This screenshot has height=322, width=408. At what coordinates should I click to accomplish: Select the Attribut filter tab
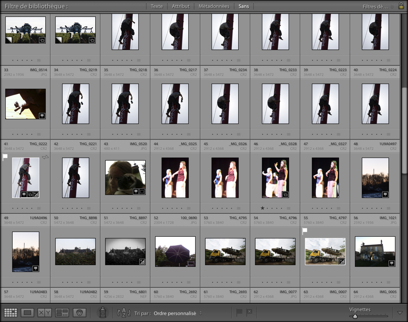click(x=181, y=6)
